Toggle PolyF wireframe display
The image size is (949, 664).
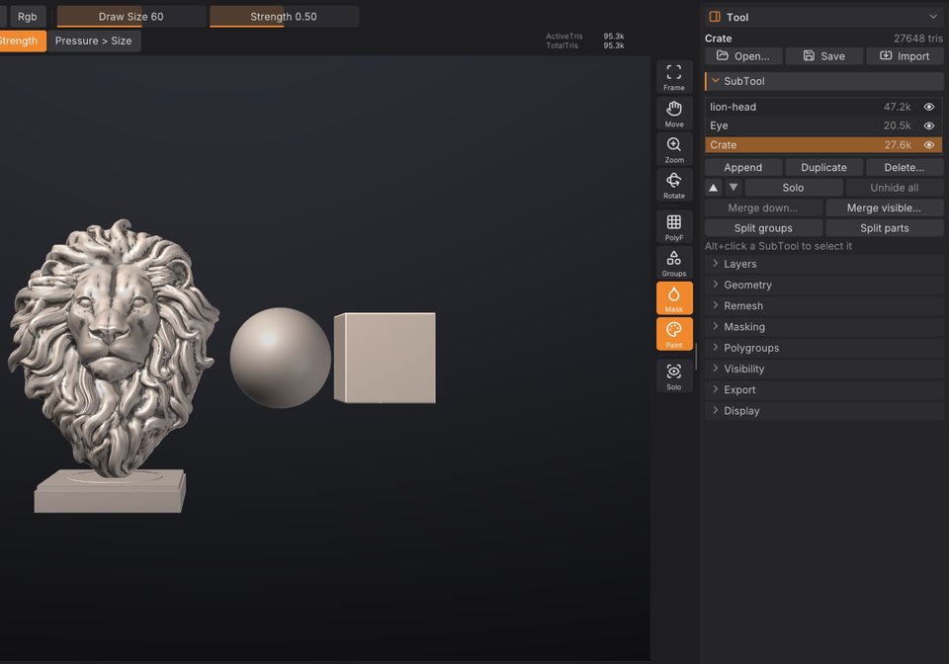point(673,227)
